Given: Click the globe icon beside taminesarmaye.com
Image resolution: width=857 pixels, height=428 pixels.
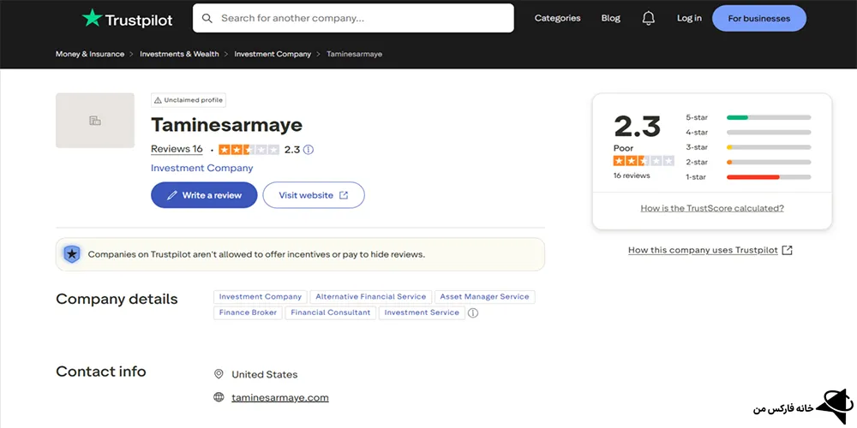Looking at the screenshot, I should coord(219,397).
